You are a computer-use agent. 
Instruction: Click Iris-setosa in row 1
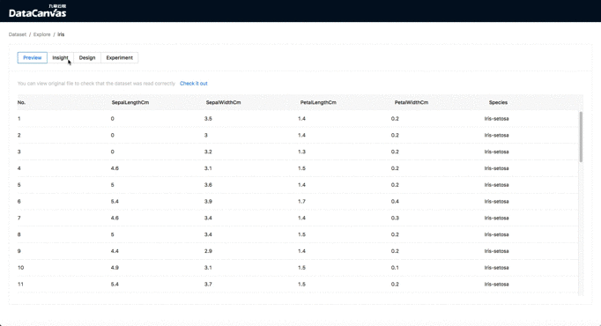(x=497, y=119)
